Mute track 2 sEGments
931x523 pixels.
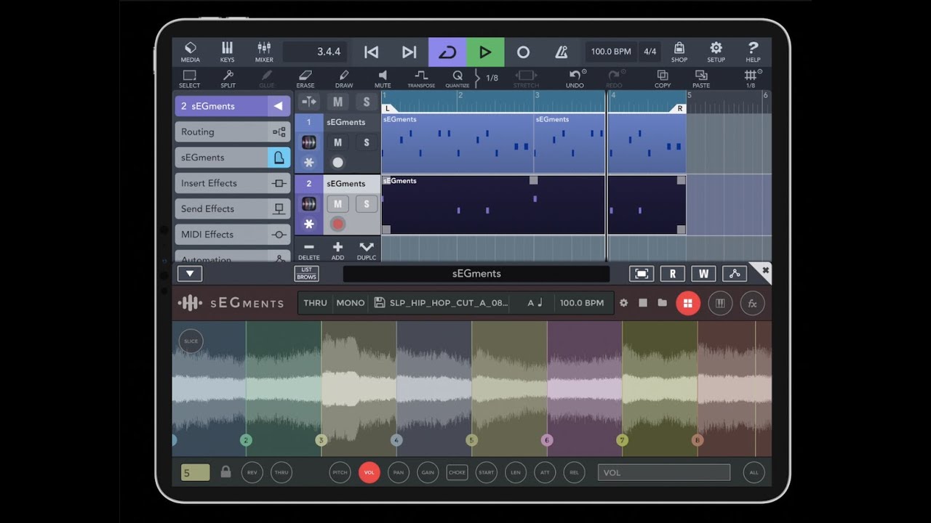tap(337, 204)
